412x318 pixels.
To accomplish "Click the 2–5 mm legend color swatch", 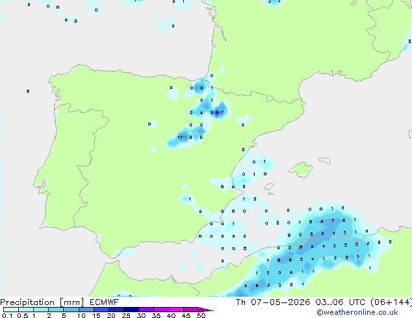I will click(x=56, y=310).
